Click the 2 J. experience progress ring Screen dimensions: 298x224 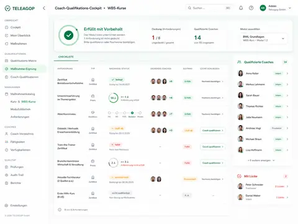(x=113, y=163)
